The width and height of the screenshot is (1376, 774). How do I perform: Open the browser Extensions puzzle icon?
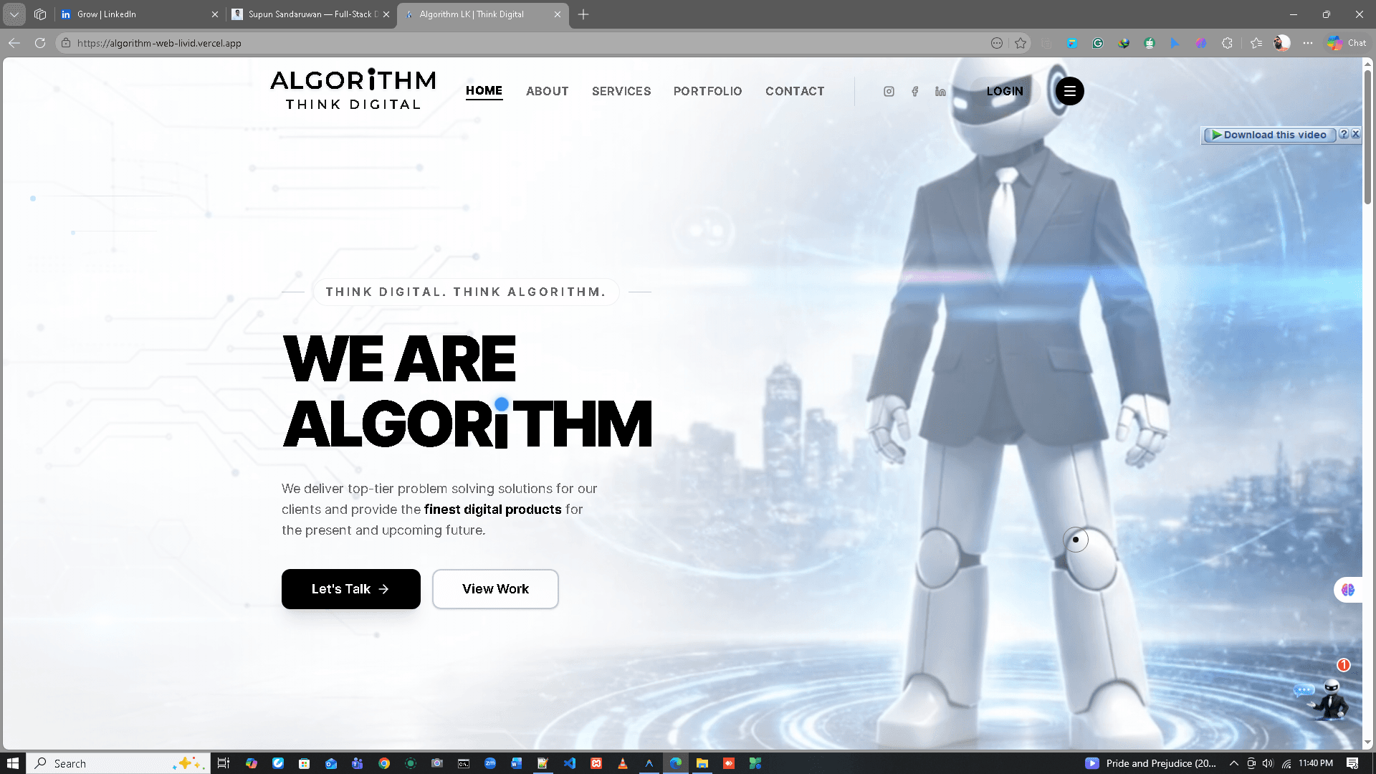pos(1227,43)
